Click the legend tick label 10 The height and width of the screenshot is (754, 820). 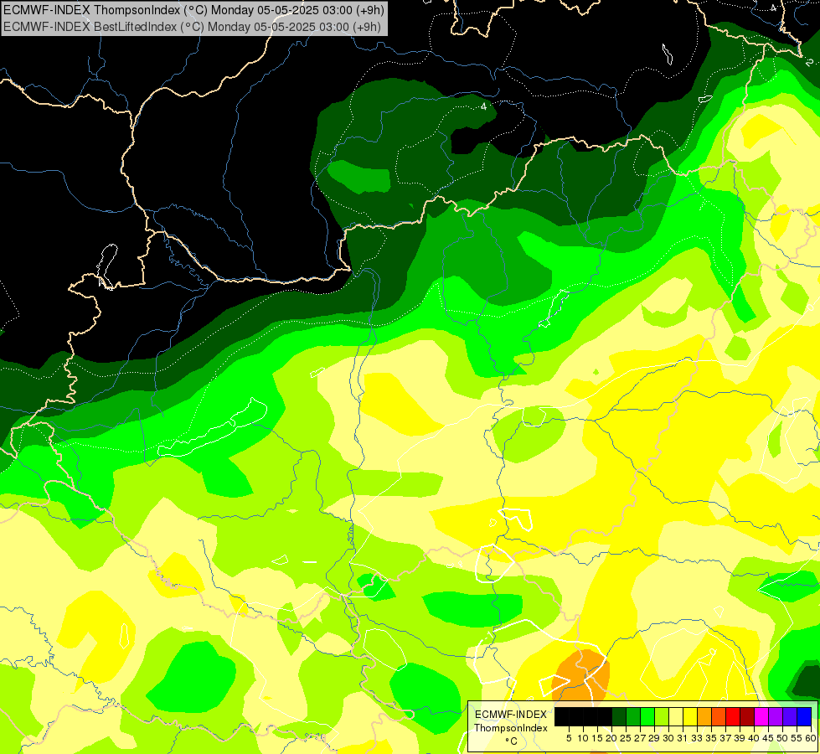tap(583, 738)
